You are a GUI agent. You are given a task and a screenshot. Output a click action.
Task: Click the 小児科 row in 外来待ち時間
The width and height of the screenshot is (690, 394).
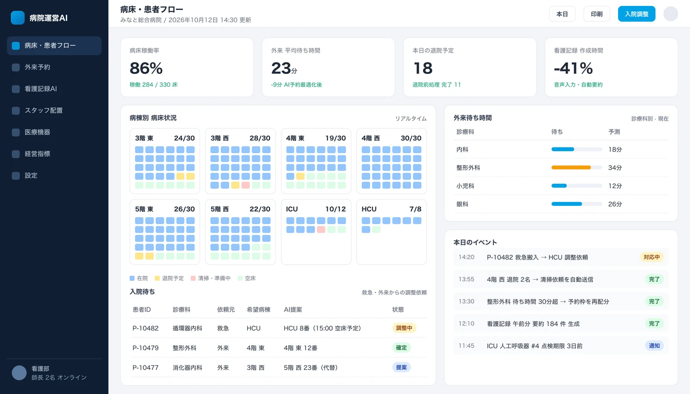pyautogui.click(x=561, y=186)
